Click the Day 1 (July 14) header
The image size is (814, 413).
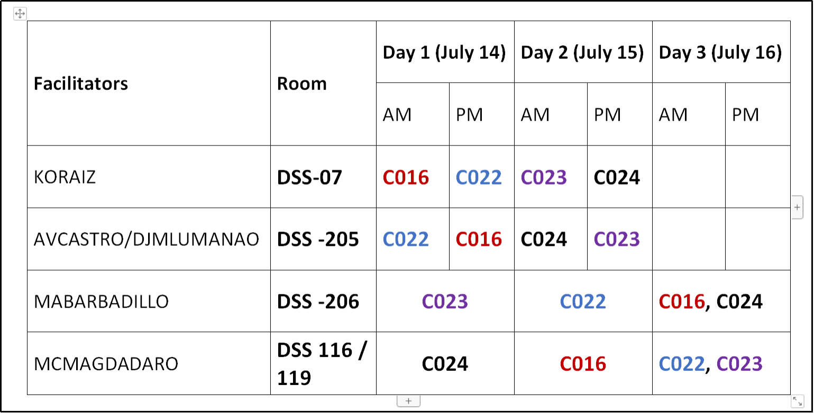point(444,52)
